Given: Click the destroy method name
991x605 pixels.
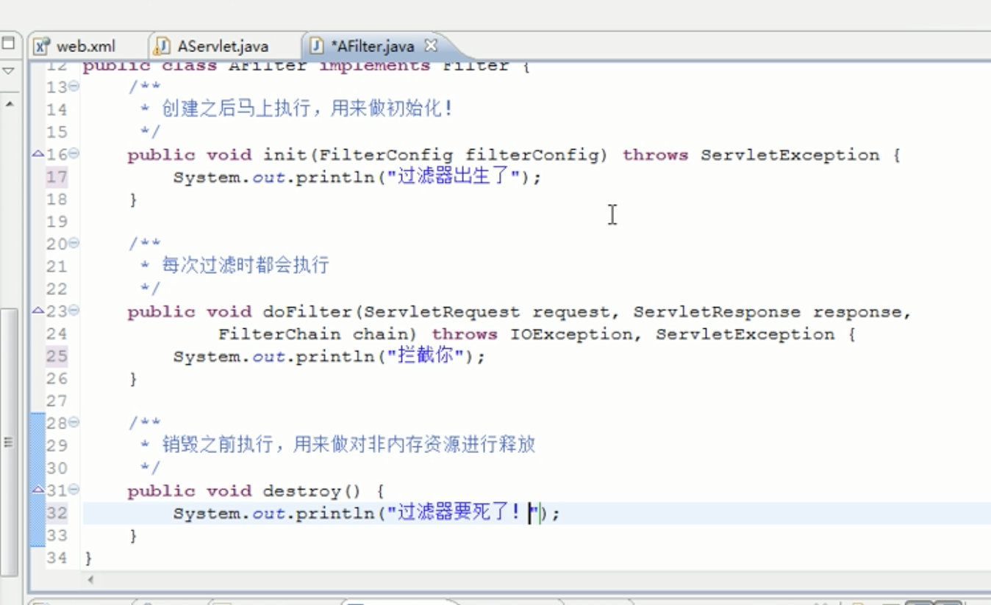Looking at the screenshot, I should click(x=302, y=491).
